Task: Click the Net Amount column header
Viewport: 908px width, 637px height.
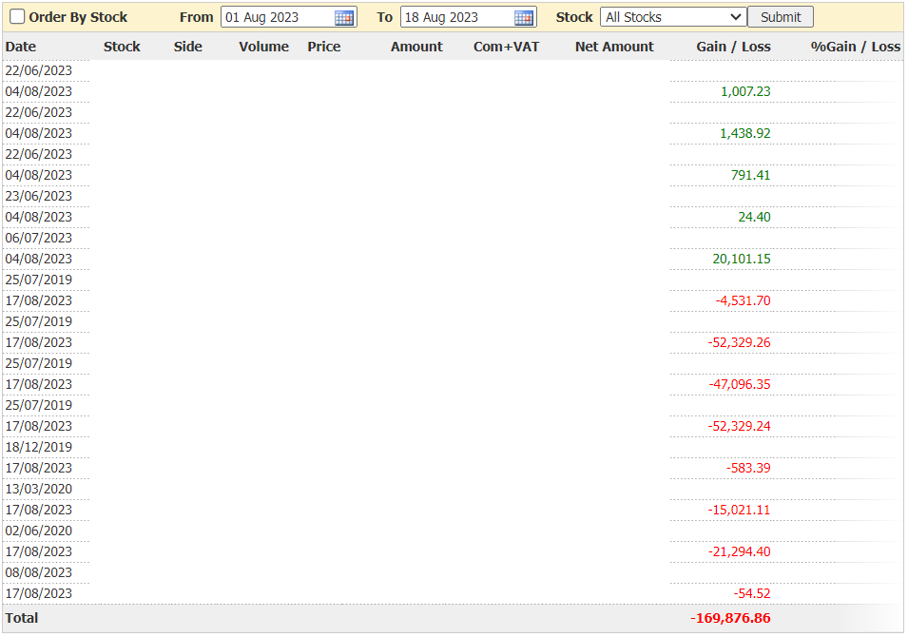Action: click(614, 47)
